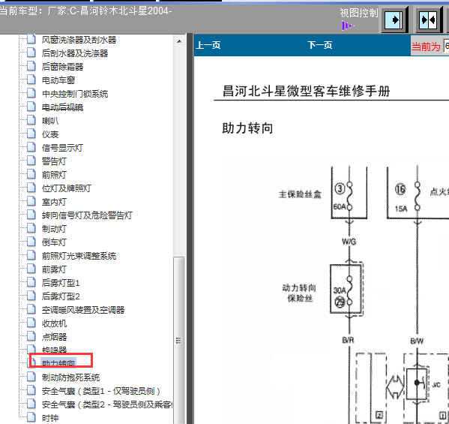
Task: Open 制动防抱死系统 entry
Action: [x=70, y=377]
